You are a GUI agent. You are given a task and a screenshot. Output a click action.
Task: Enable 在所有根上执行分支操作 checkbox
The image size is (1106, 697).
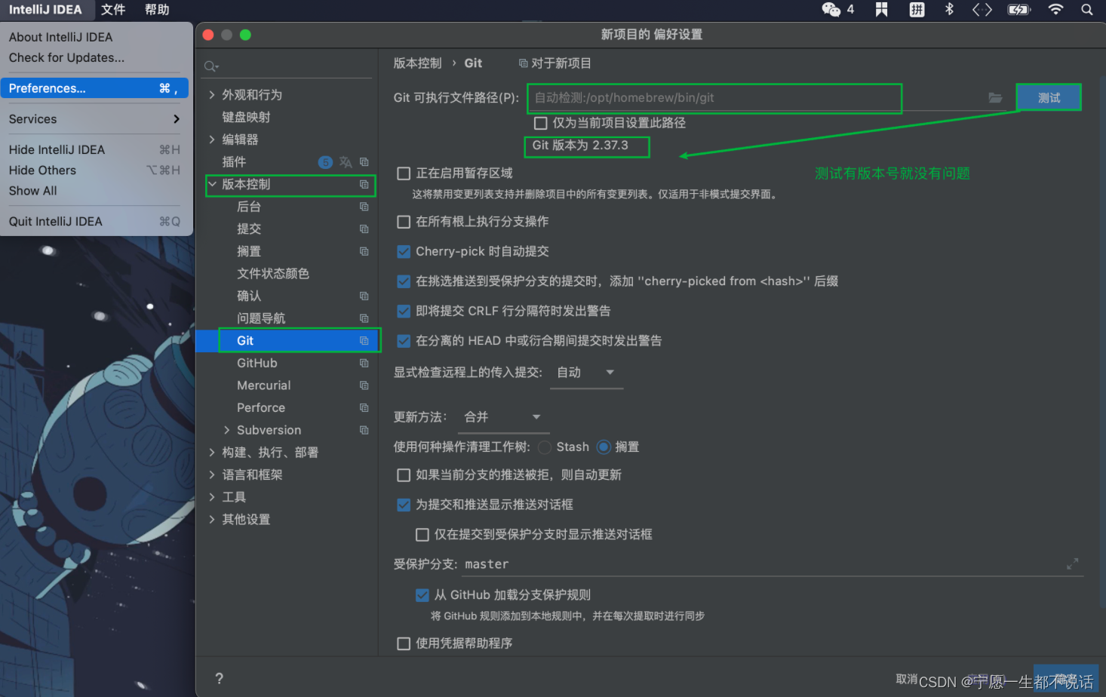click(404, 222)
